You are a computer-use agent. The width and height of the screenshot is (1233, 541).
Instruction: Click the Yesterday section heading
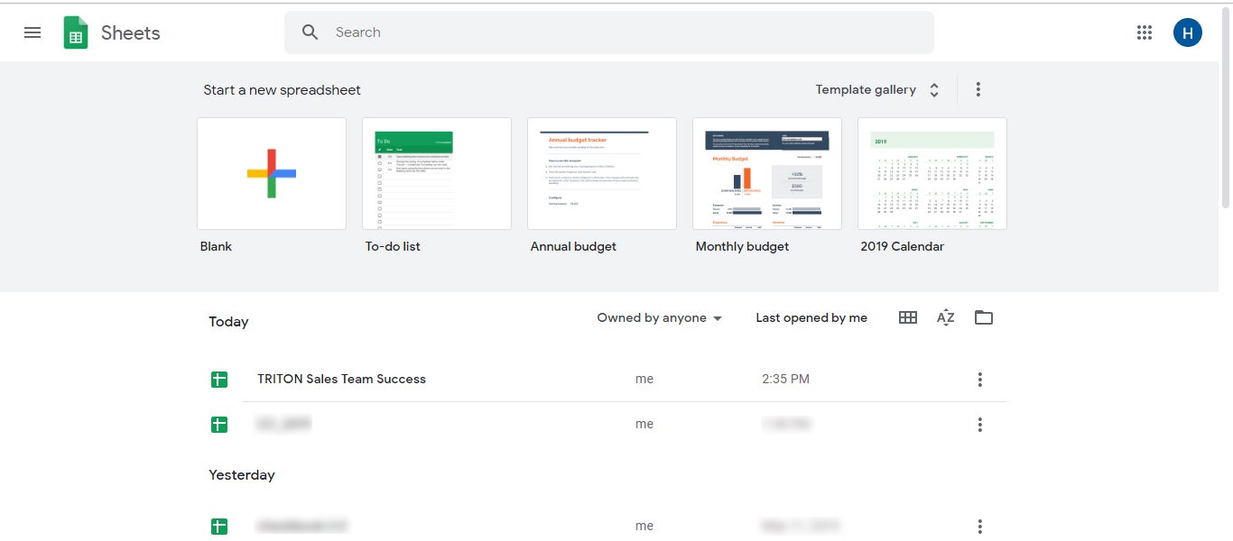coord(242,475)
